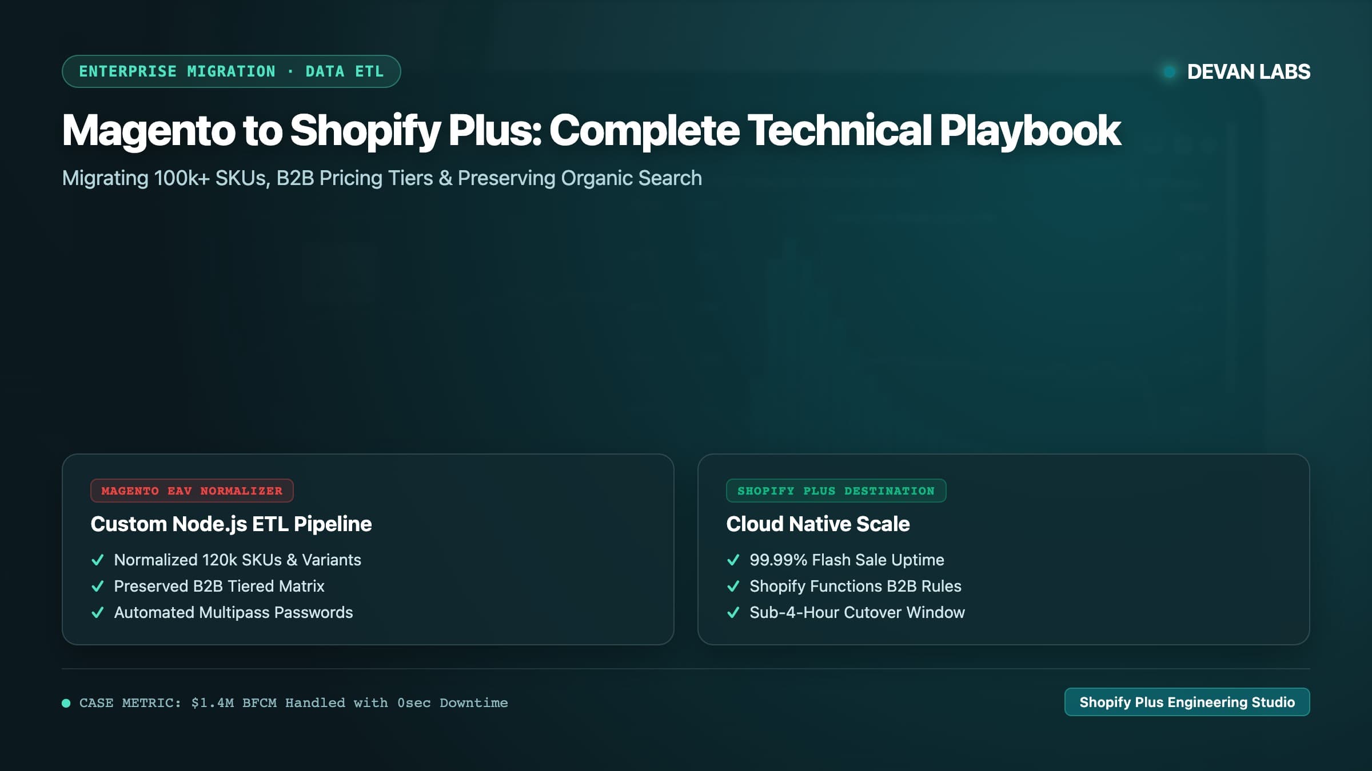Click the Enterprise Migration · Data ETL badge
Image resolution: width=1372 pixels, height=771 pixels.
(231, 71)
